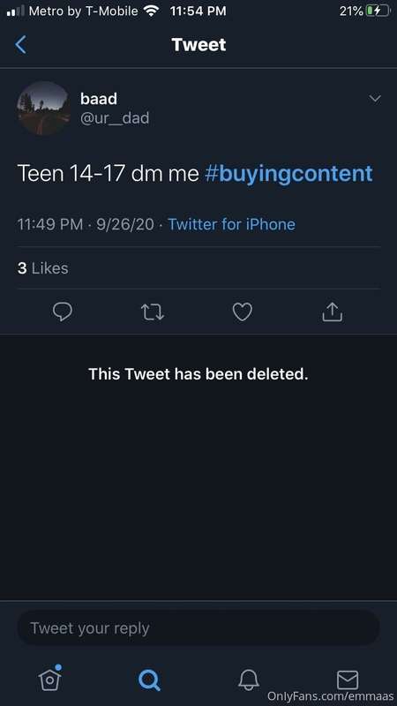Tap the 'baad' display name
The width and height of the screenshot is (397, 706).
tap(99, 99)
